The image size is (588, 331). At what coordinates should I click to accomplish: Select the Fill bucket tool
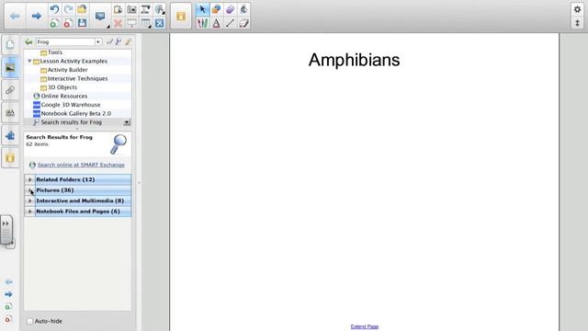[243, 9]
